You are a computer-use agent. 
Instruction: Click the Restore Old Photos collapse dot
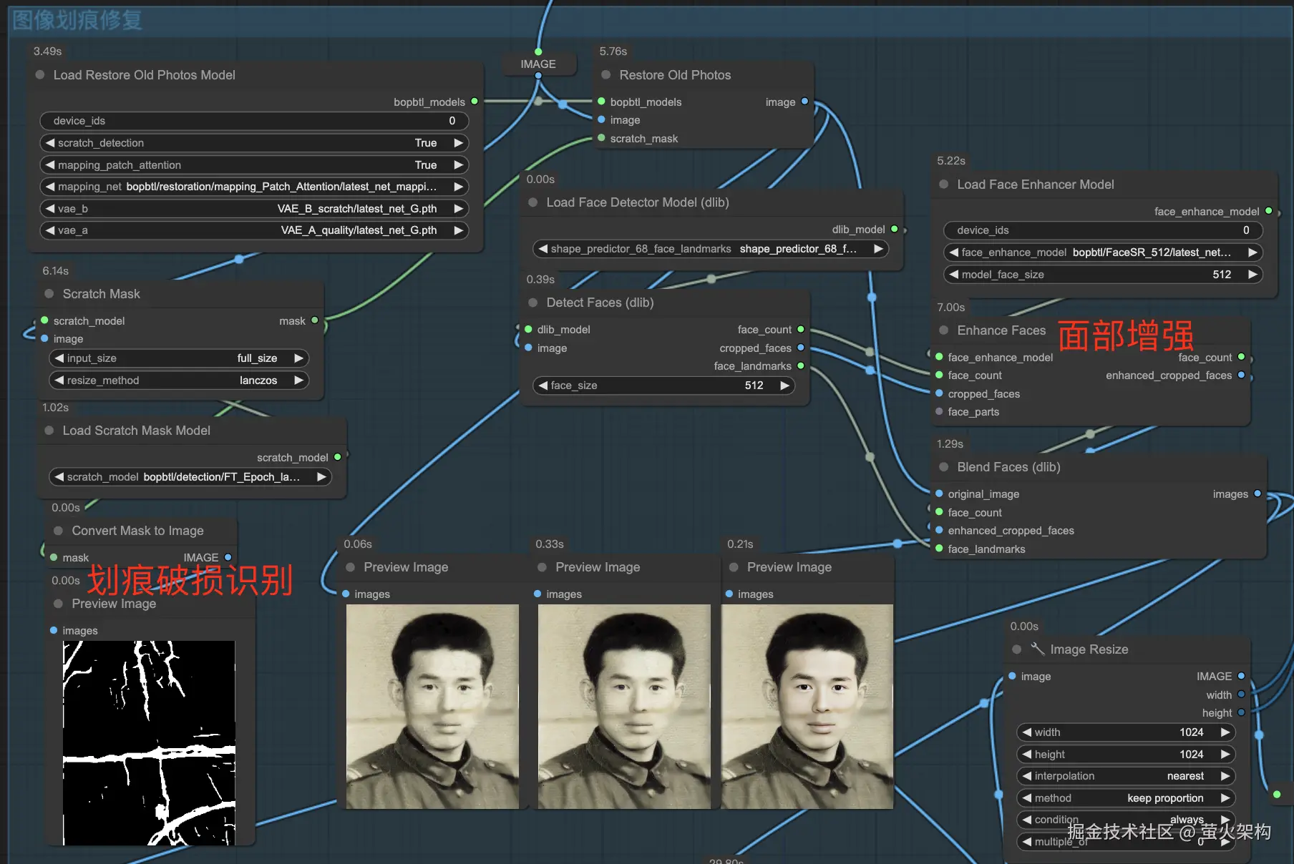[606, 75]
